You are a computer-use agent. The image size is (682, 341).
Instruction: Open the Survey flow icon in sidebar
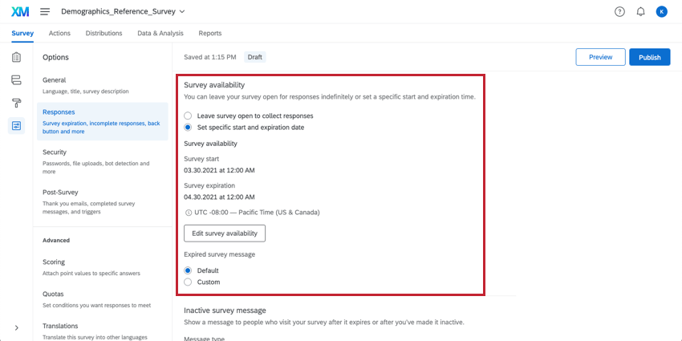16,80
